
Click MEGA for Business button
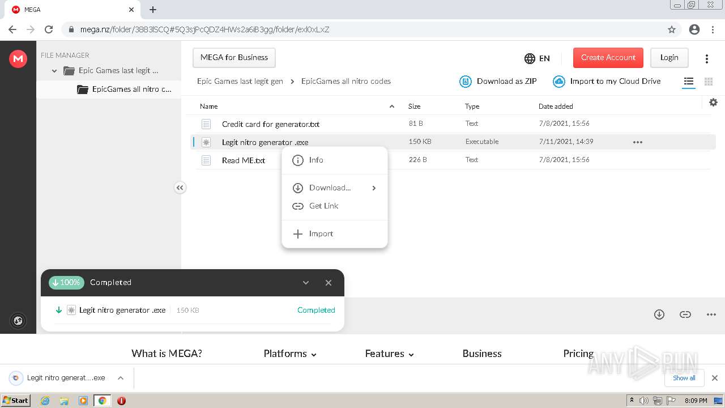234,57
